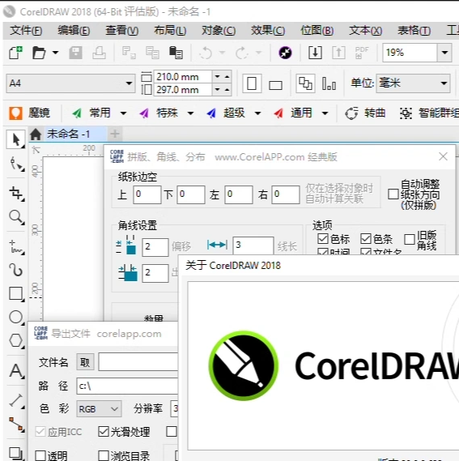Close the 拼版、角线、分布 dialog
459x461 pixels.
(x=443, y=156)
